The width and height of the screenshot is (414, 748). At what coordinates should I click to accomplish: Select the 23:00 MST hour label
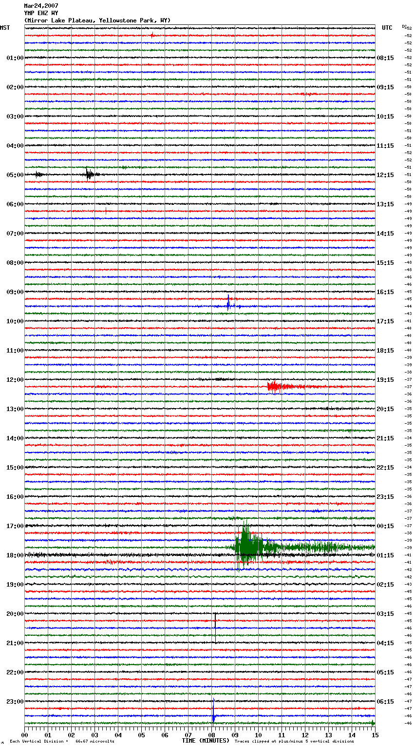(15, 702)
